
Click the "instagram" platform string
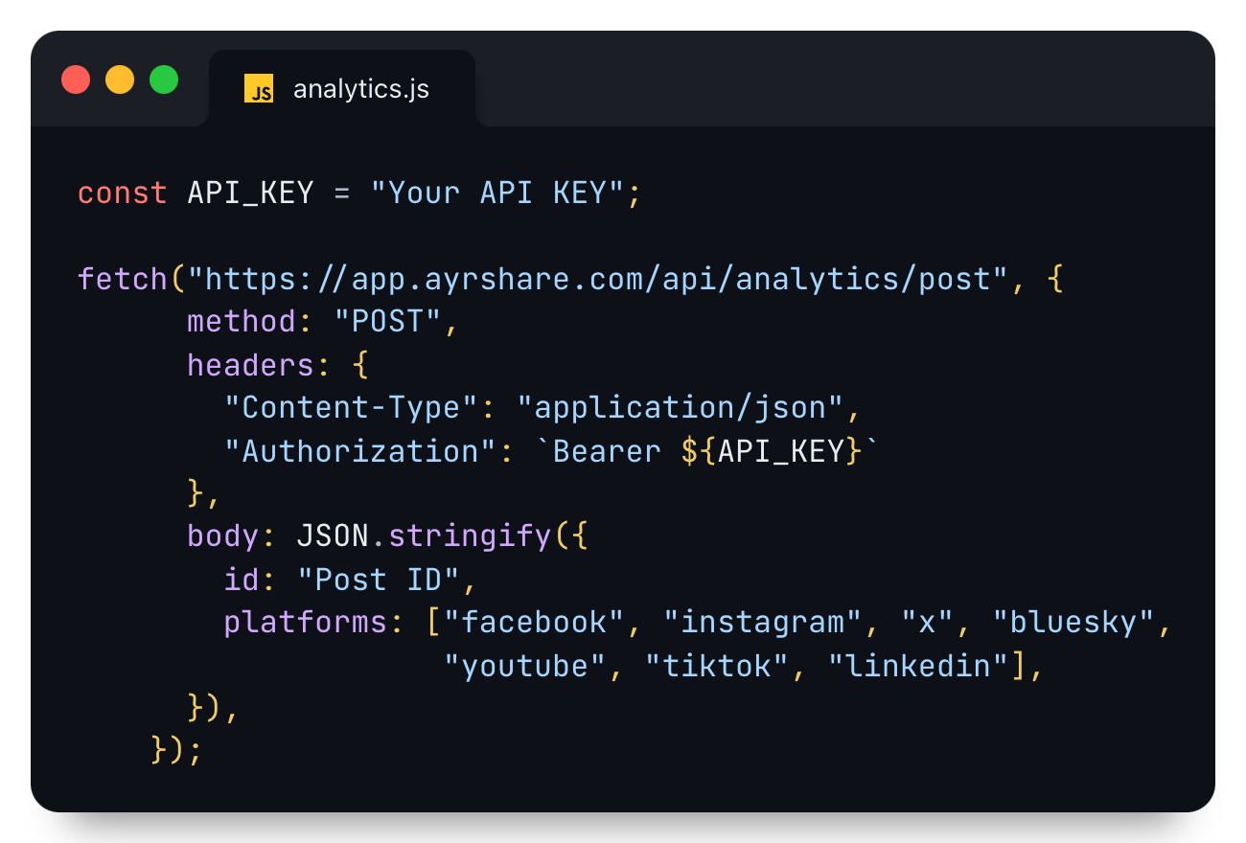point(762,623)
